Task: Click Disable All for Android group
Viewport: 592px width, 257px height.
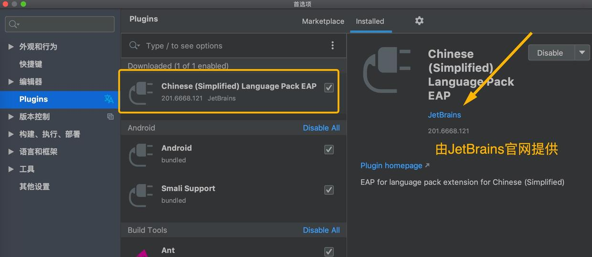Action: (321, 128)
